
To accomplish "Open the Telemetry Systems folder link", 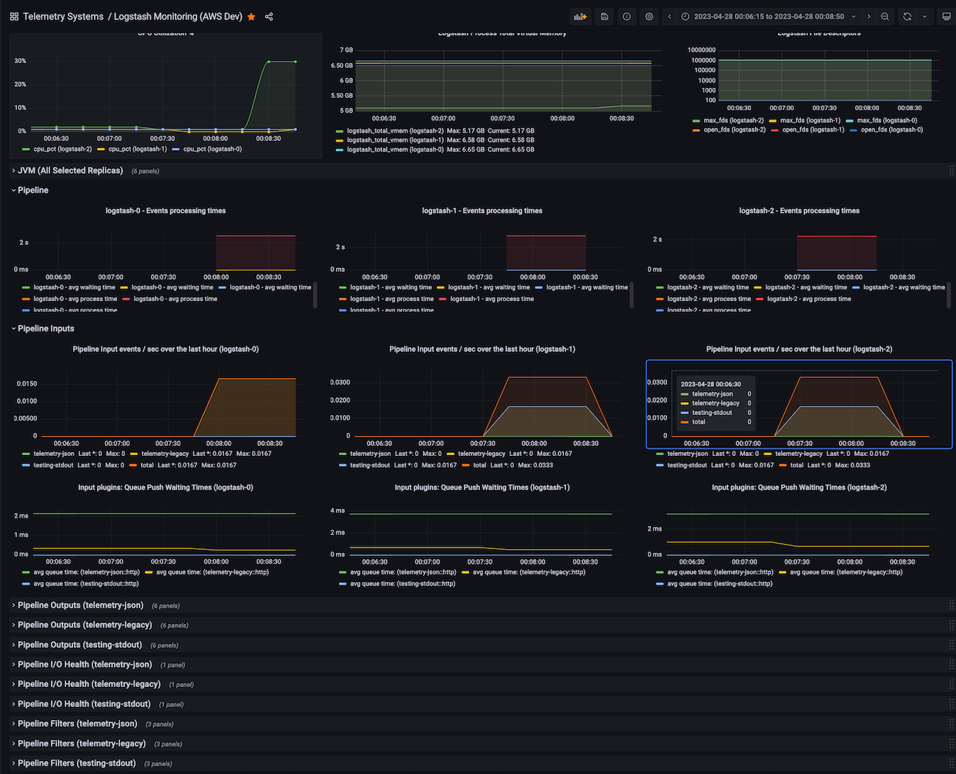I will pos(63,16).
